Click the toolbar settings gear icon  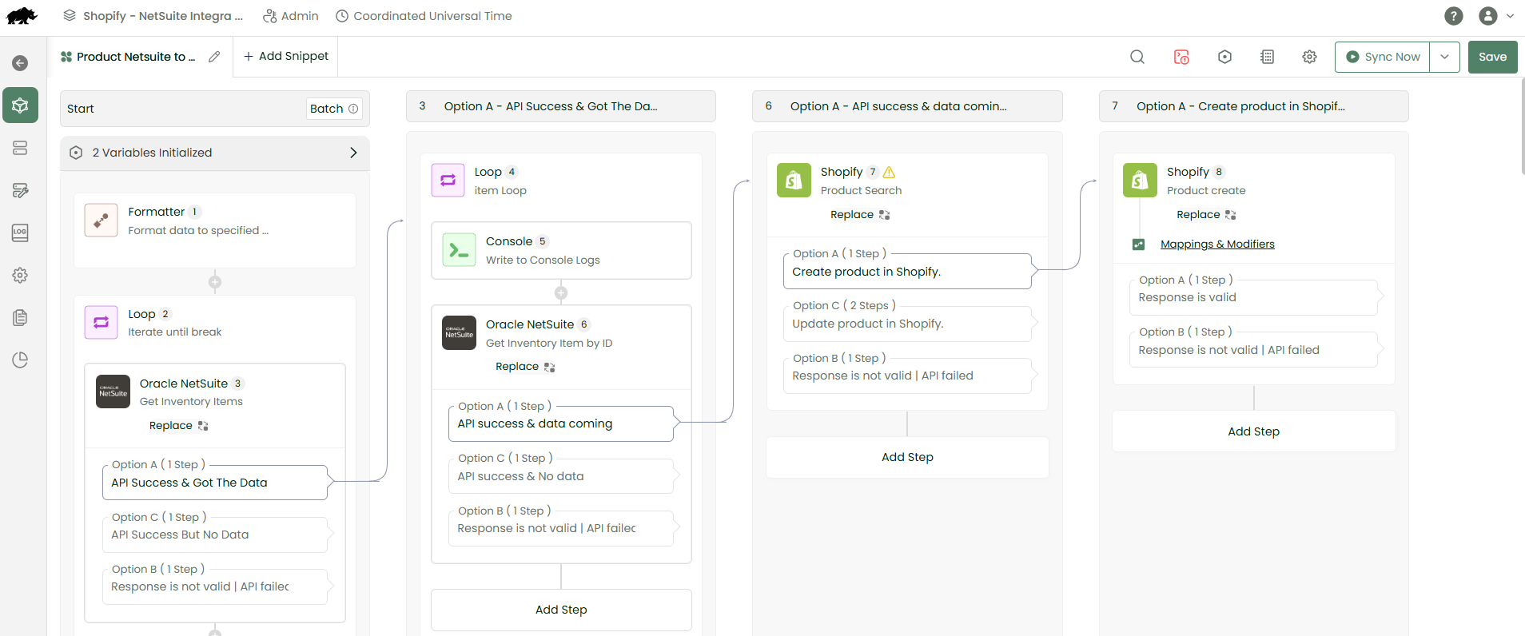coord(1309,57)
